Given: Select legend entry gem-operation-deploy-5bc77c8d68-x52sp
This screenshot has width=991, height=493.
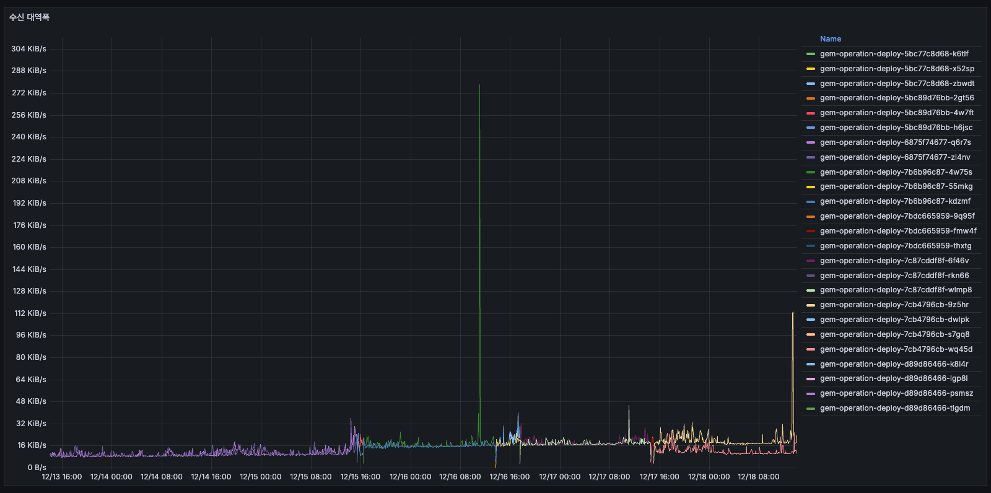Looking at the screenshot, I should 897,69.
